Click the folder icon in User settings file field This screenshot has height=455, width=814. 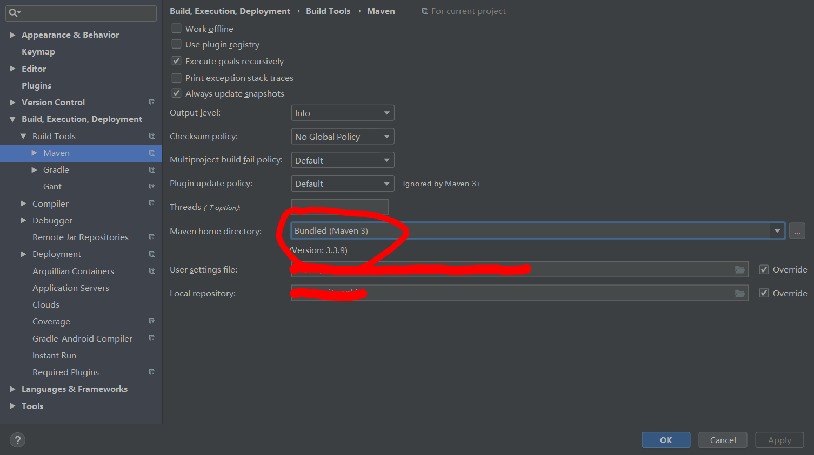740,270
